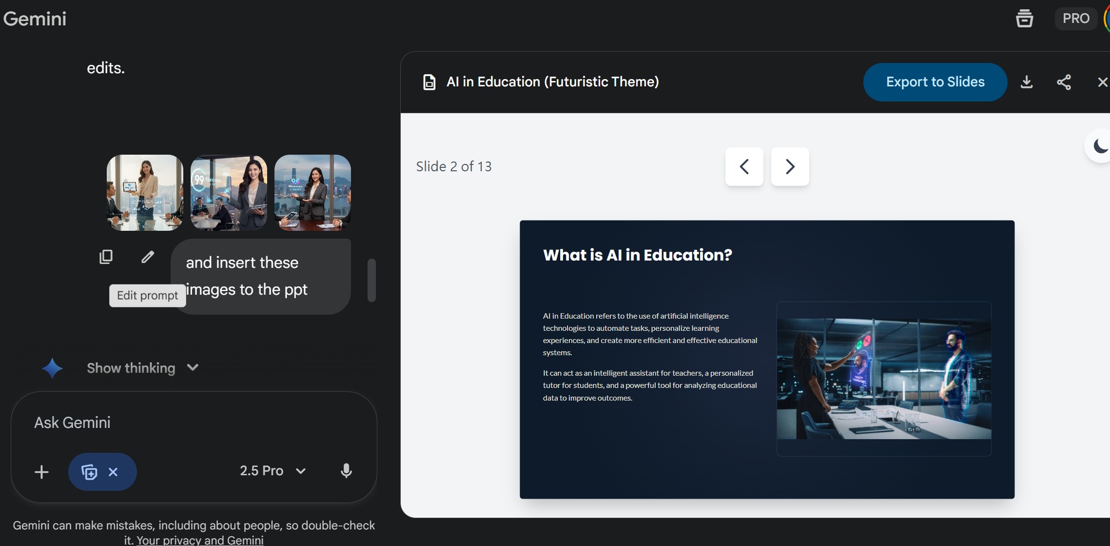This screenshot has width=1110, height=546.
Task: Click the Edit prompt pencil icon
Action: click(x=148, y=257)
